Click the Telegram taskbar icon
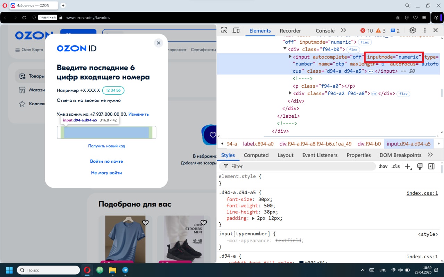Screen dimensions: 444x277 pos(125,270)
